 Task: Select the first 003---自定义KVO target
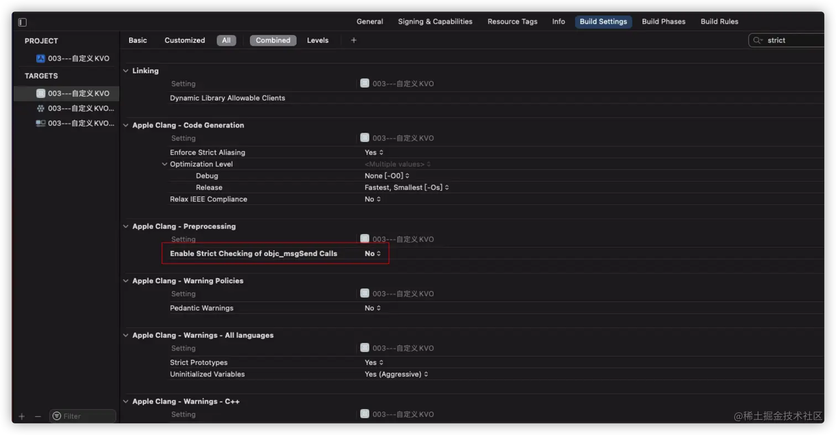pos(79,93)
